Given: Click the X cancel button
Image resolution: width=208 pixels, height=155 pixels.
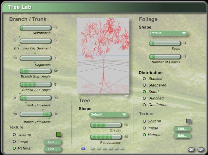Looking at the screenshot, I should coord(191,149).
